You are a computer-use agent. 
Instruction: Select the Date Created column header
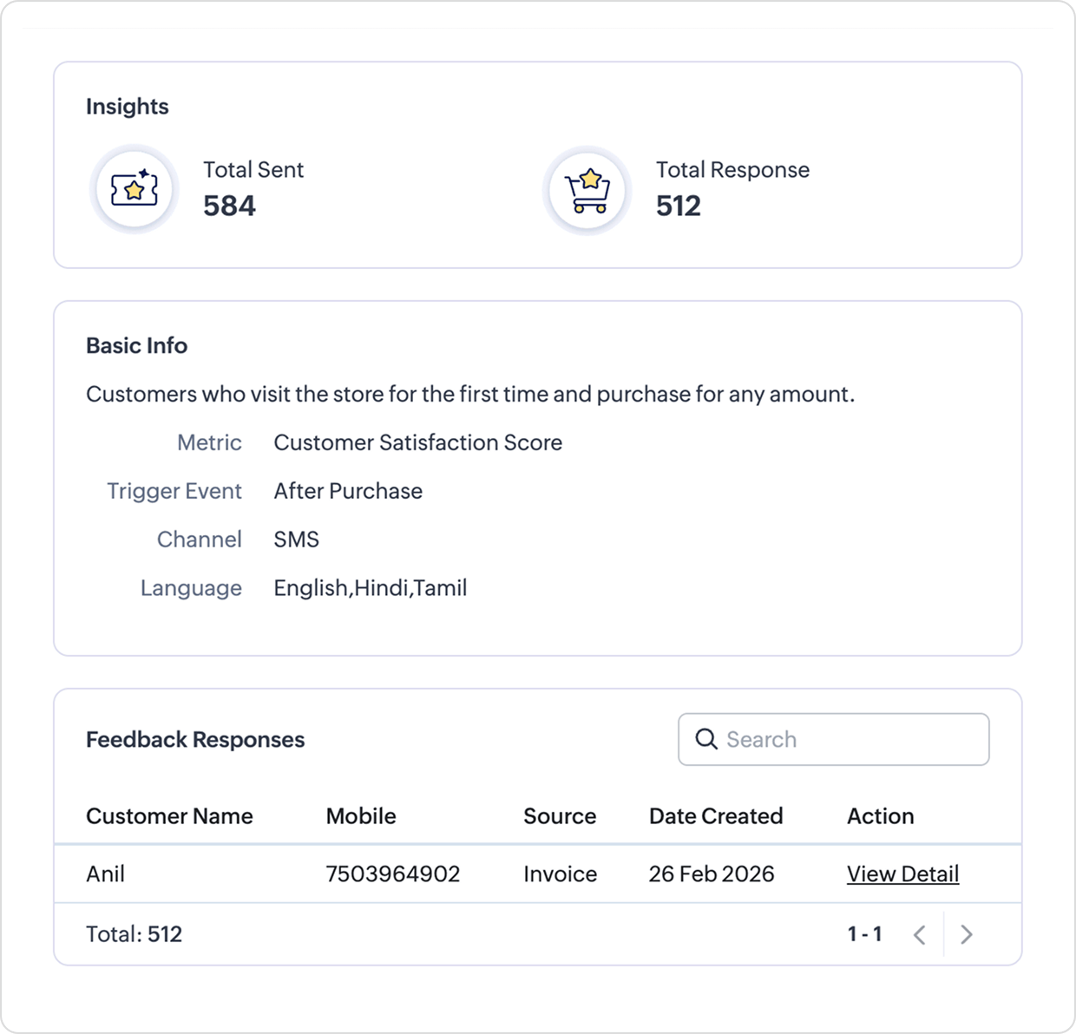716,816
